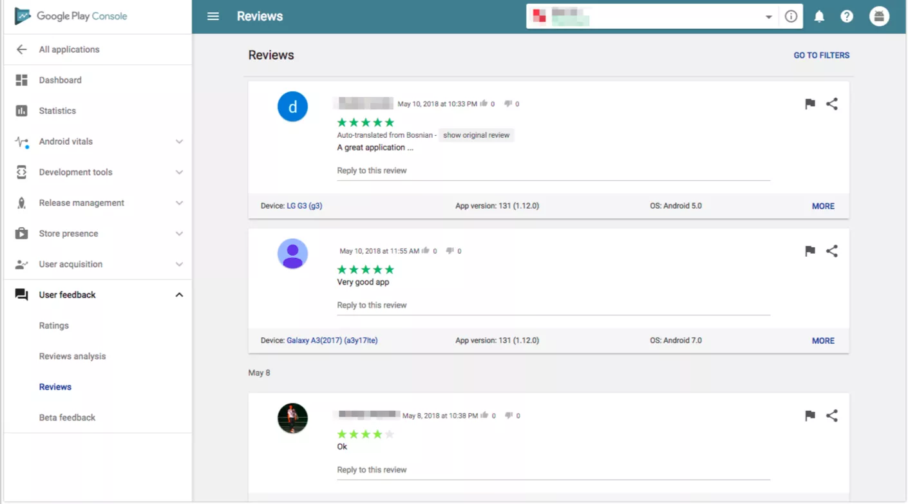Screen dimensions: 908x504
Task: Click the notifications bell icon
Action: 819,17
